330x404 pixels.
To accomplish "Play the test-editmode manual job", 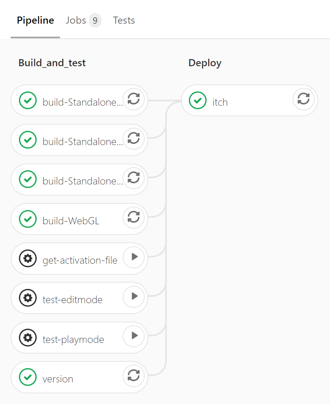I will point(134,296).
